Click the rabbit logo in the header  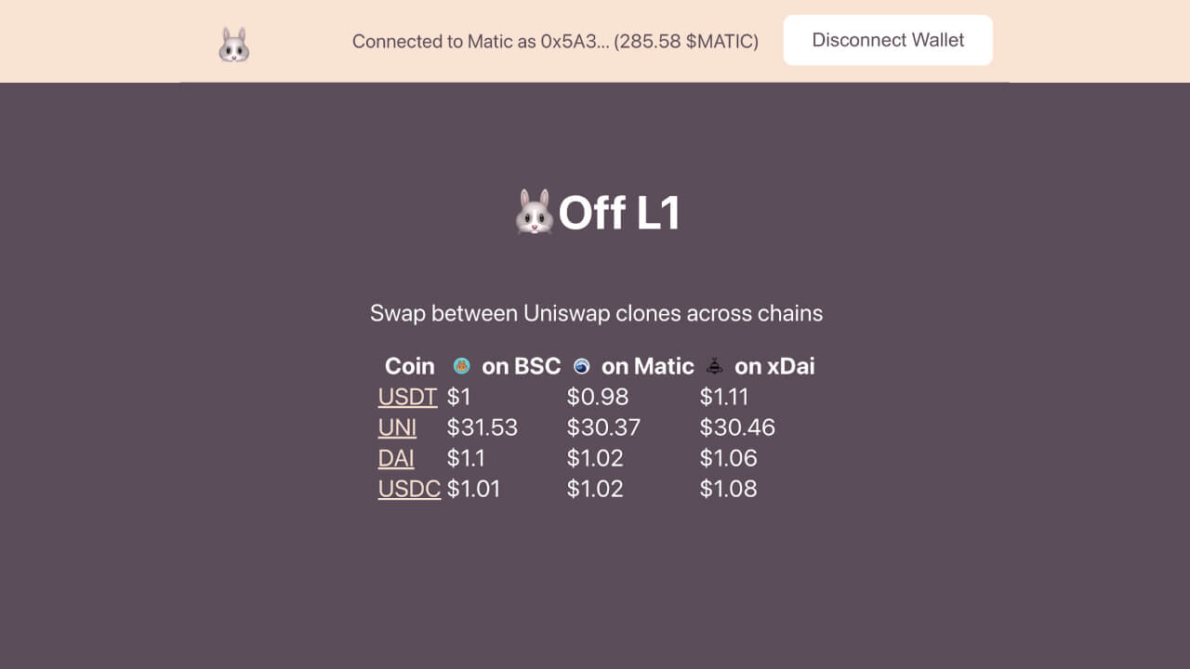coord(233,45)
